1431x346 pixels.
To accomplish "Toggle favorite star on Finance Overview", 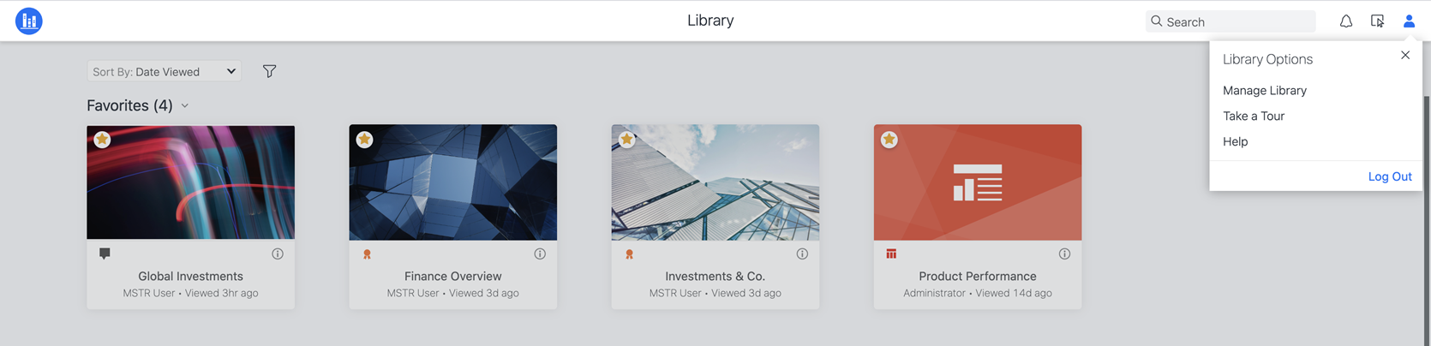I will 364,139.
